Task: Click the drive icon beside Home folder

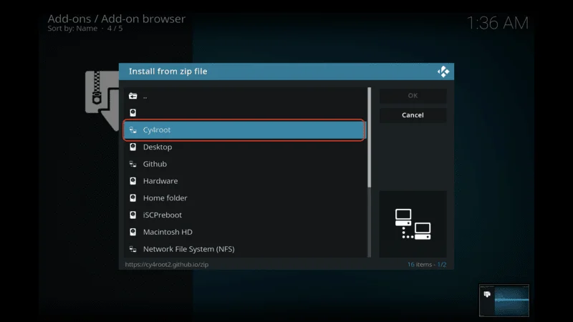Action: tap(133, 198)
